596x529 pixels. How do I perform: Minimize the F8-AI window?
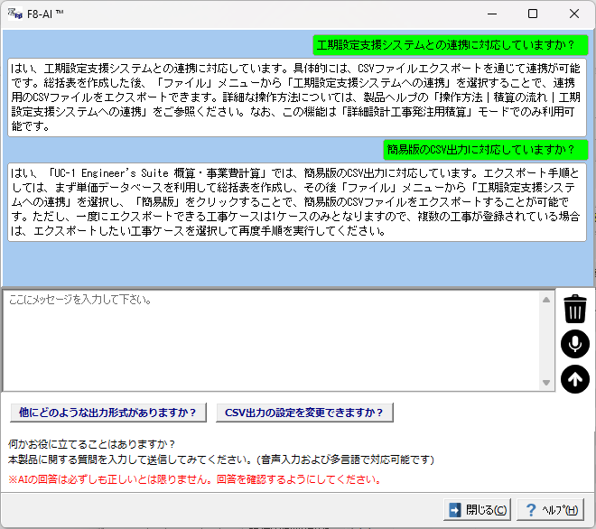click(491, 14)
